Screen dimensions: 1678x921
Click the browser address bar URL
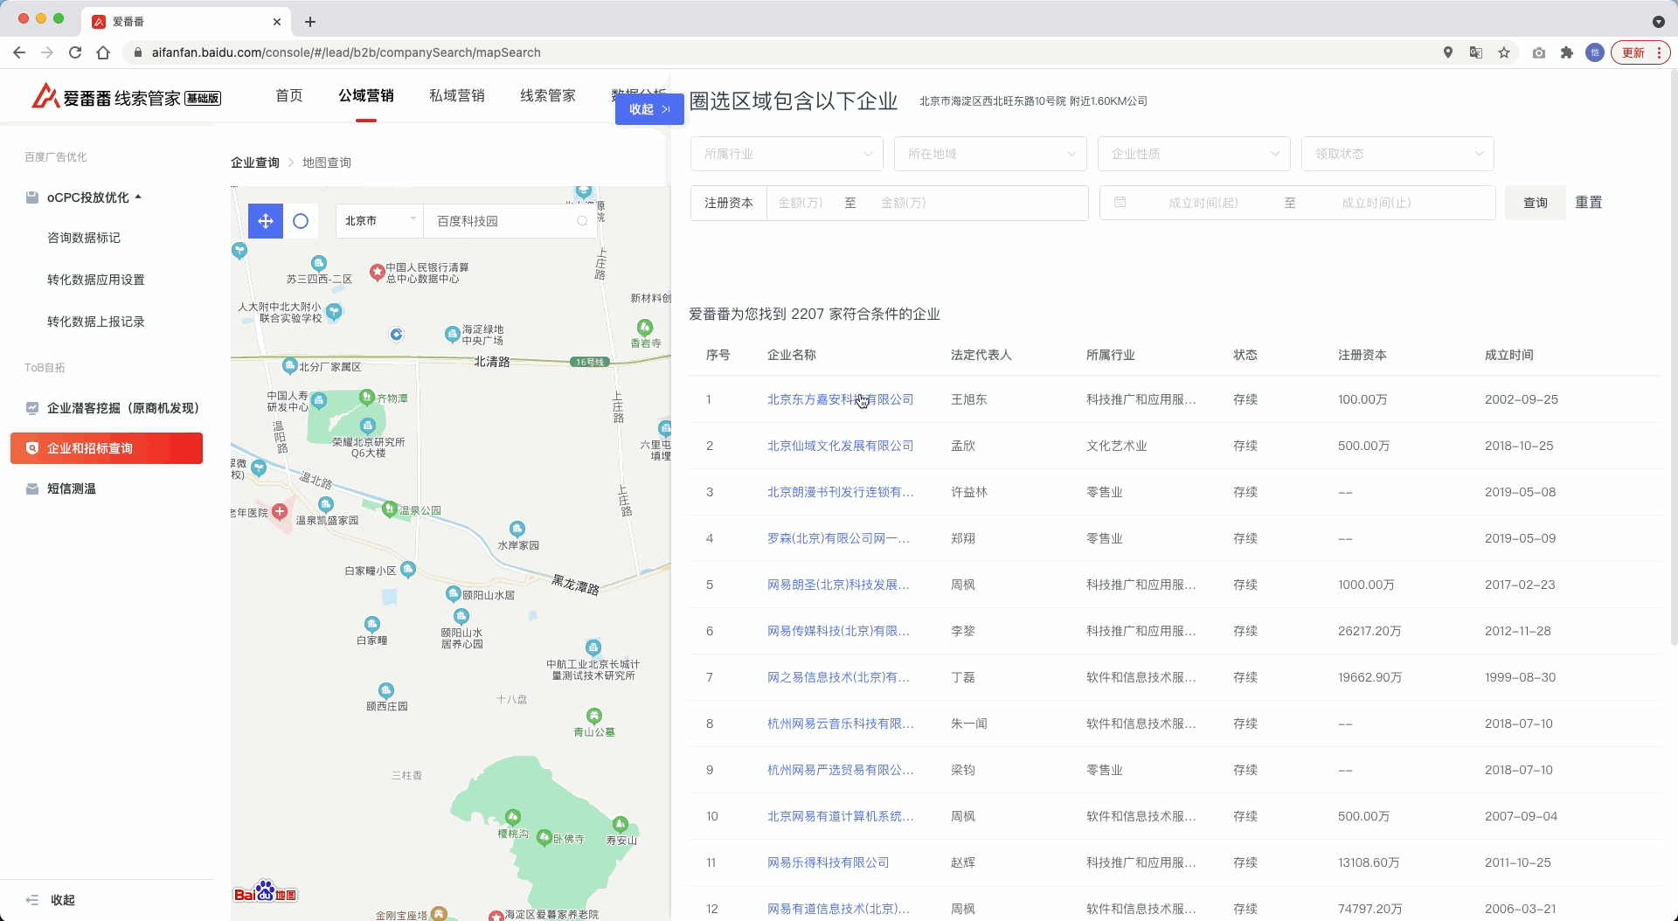point(346,52)
